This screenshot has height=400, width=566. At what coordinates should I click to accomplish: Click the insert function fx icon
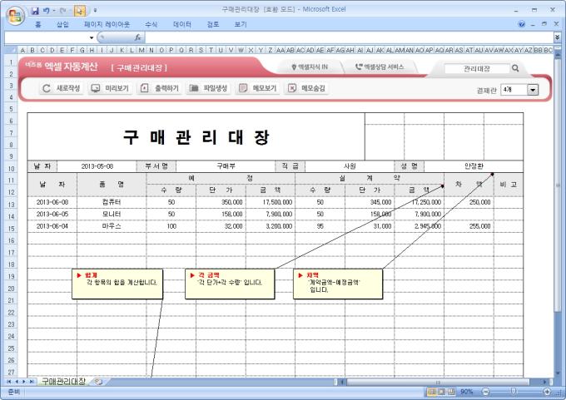pos(137,37)
